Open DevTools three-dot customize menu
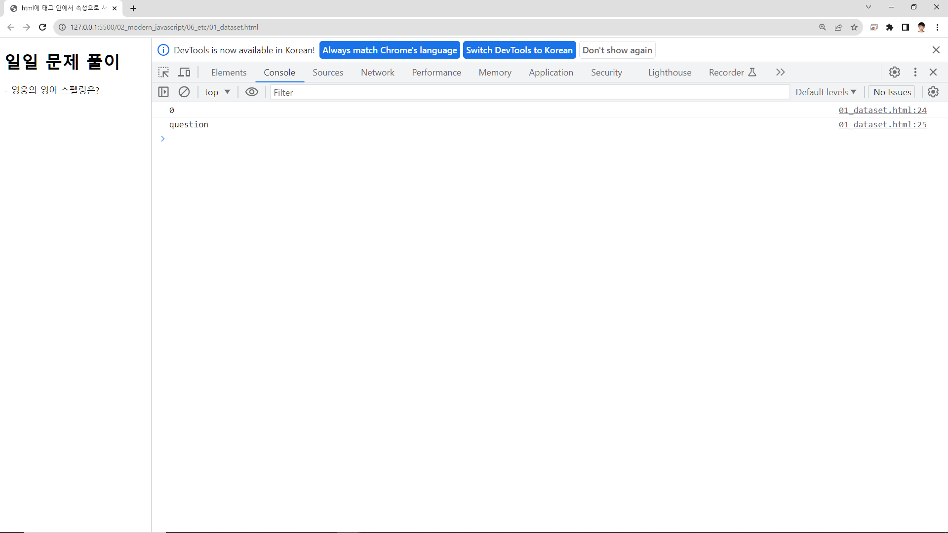 (915, 73)
